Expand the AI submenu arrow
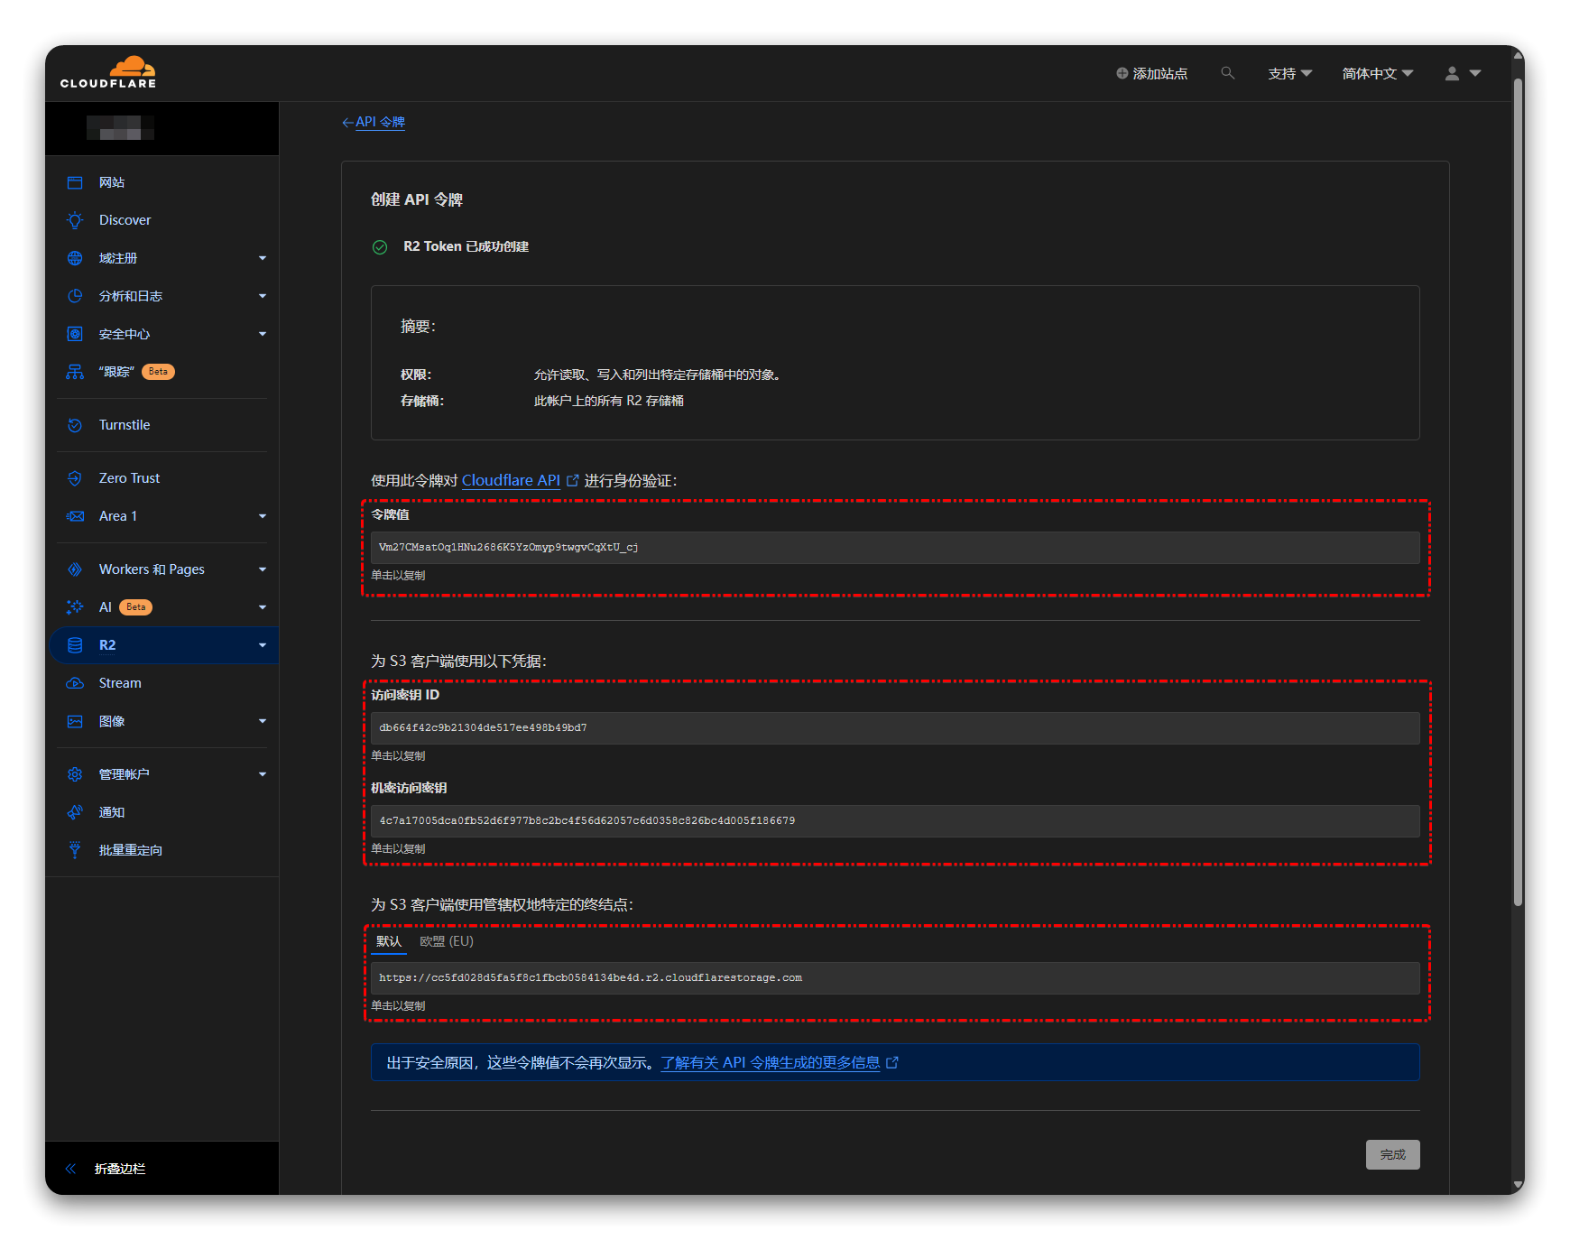Screen dimensions: 1570x1240 [263, 607]
